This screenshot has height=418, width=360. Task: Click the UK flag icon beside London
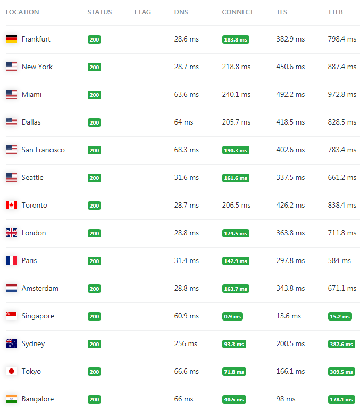click(11, 233)
